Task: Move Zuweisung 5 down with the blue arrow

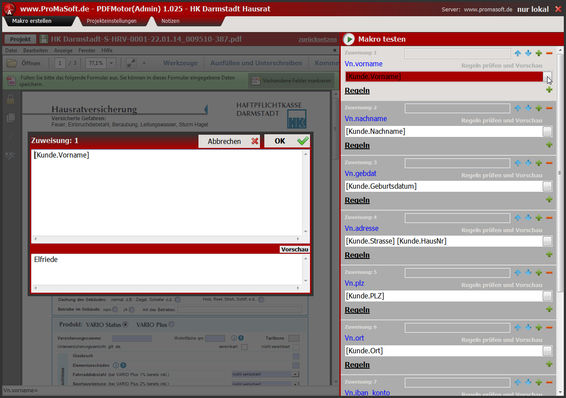Action: [x=528, y=273]
